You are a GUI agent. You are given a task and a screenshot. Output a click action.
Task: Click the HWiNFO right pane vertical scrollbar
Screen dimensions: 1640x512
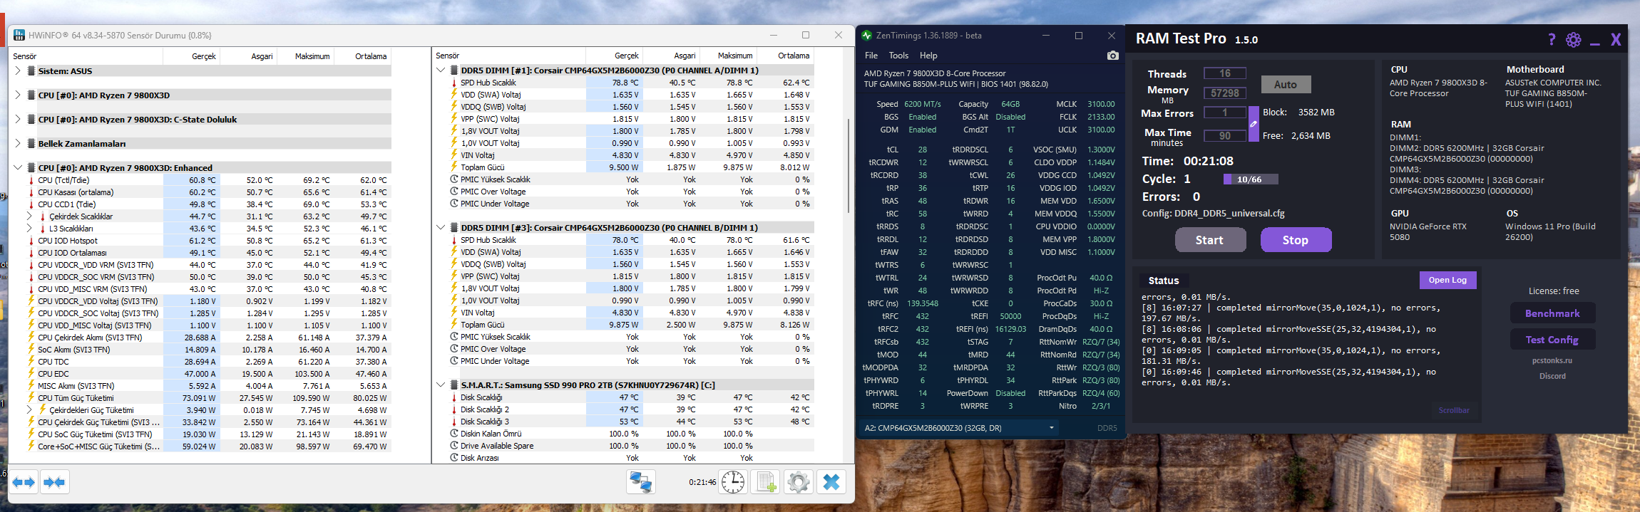[849, 165]
